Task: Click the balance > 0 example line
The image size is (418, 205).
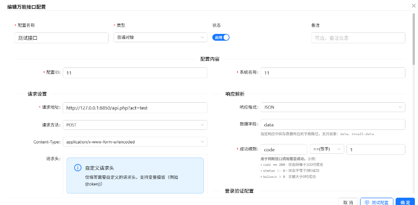Action: click(288, 176)
